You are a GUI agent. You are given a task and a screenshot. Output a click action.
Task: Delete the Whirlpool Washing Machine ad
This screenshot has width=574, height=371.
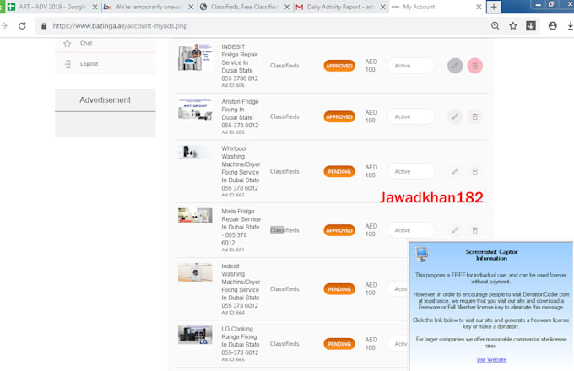pos(474,171)
